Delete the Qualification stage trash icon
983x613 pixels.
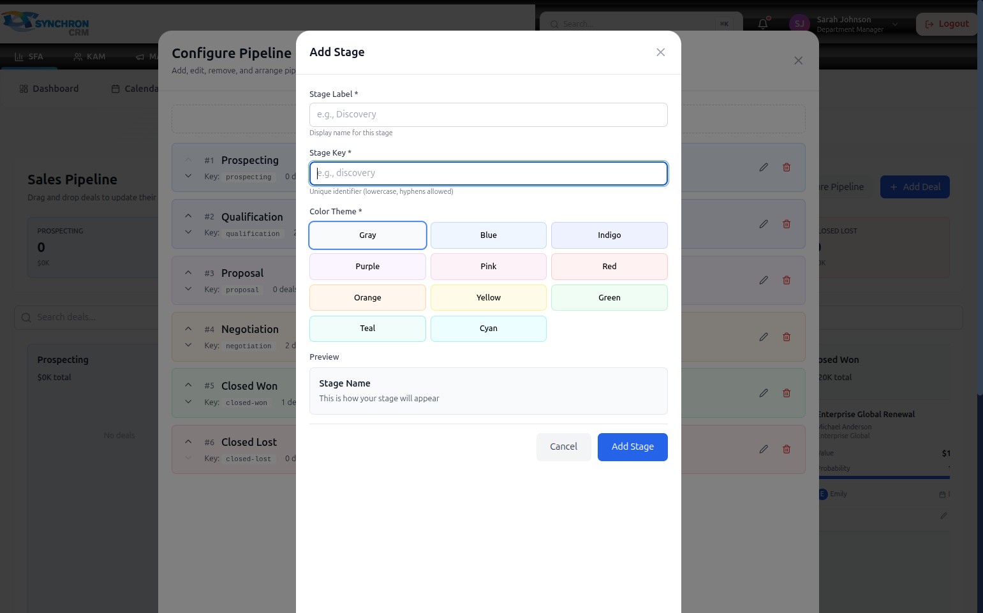(x=787, y=224)
